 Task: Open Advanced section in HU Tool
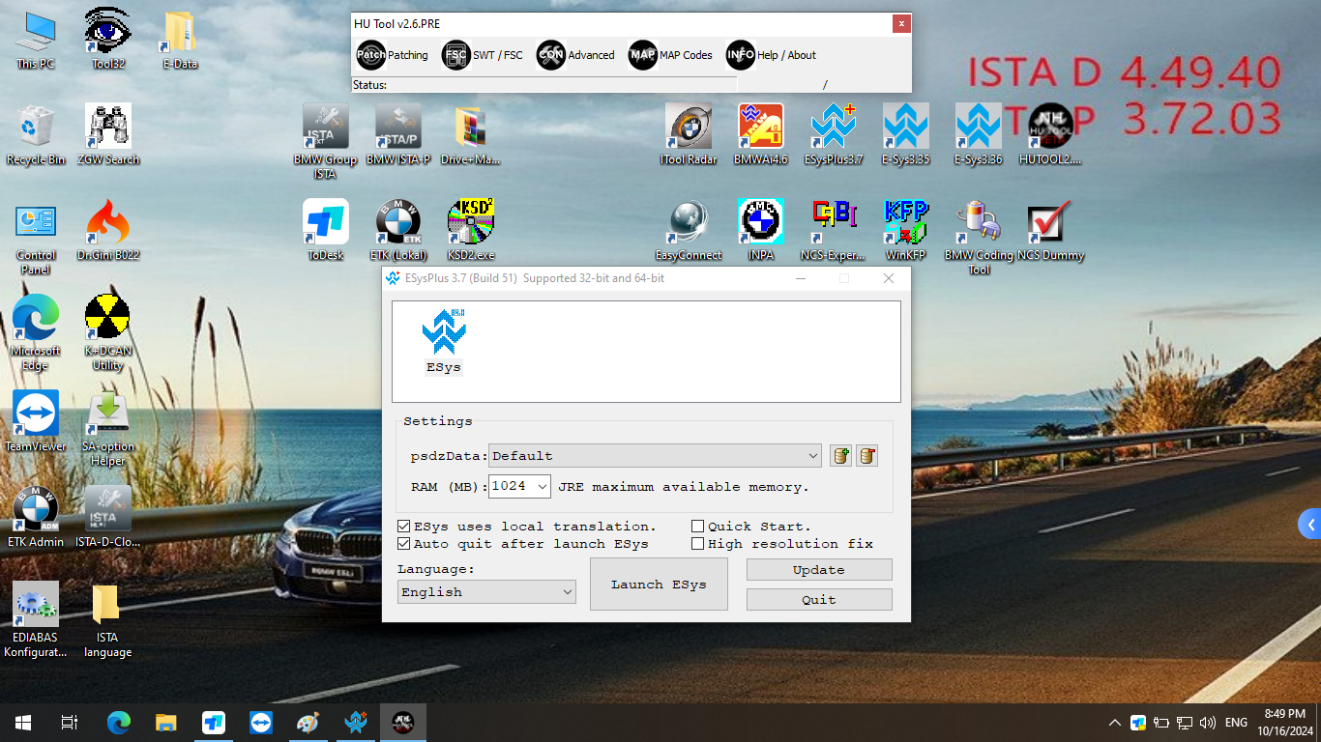point(575,55)
